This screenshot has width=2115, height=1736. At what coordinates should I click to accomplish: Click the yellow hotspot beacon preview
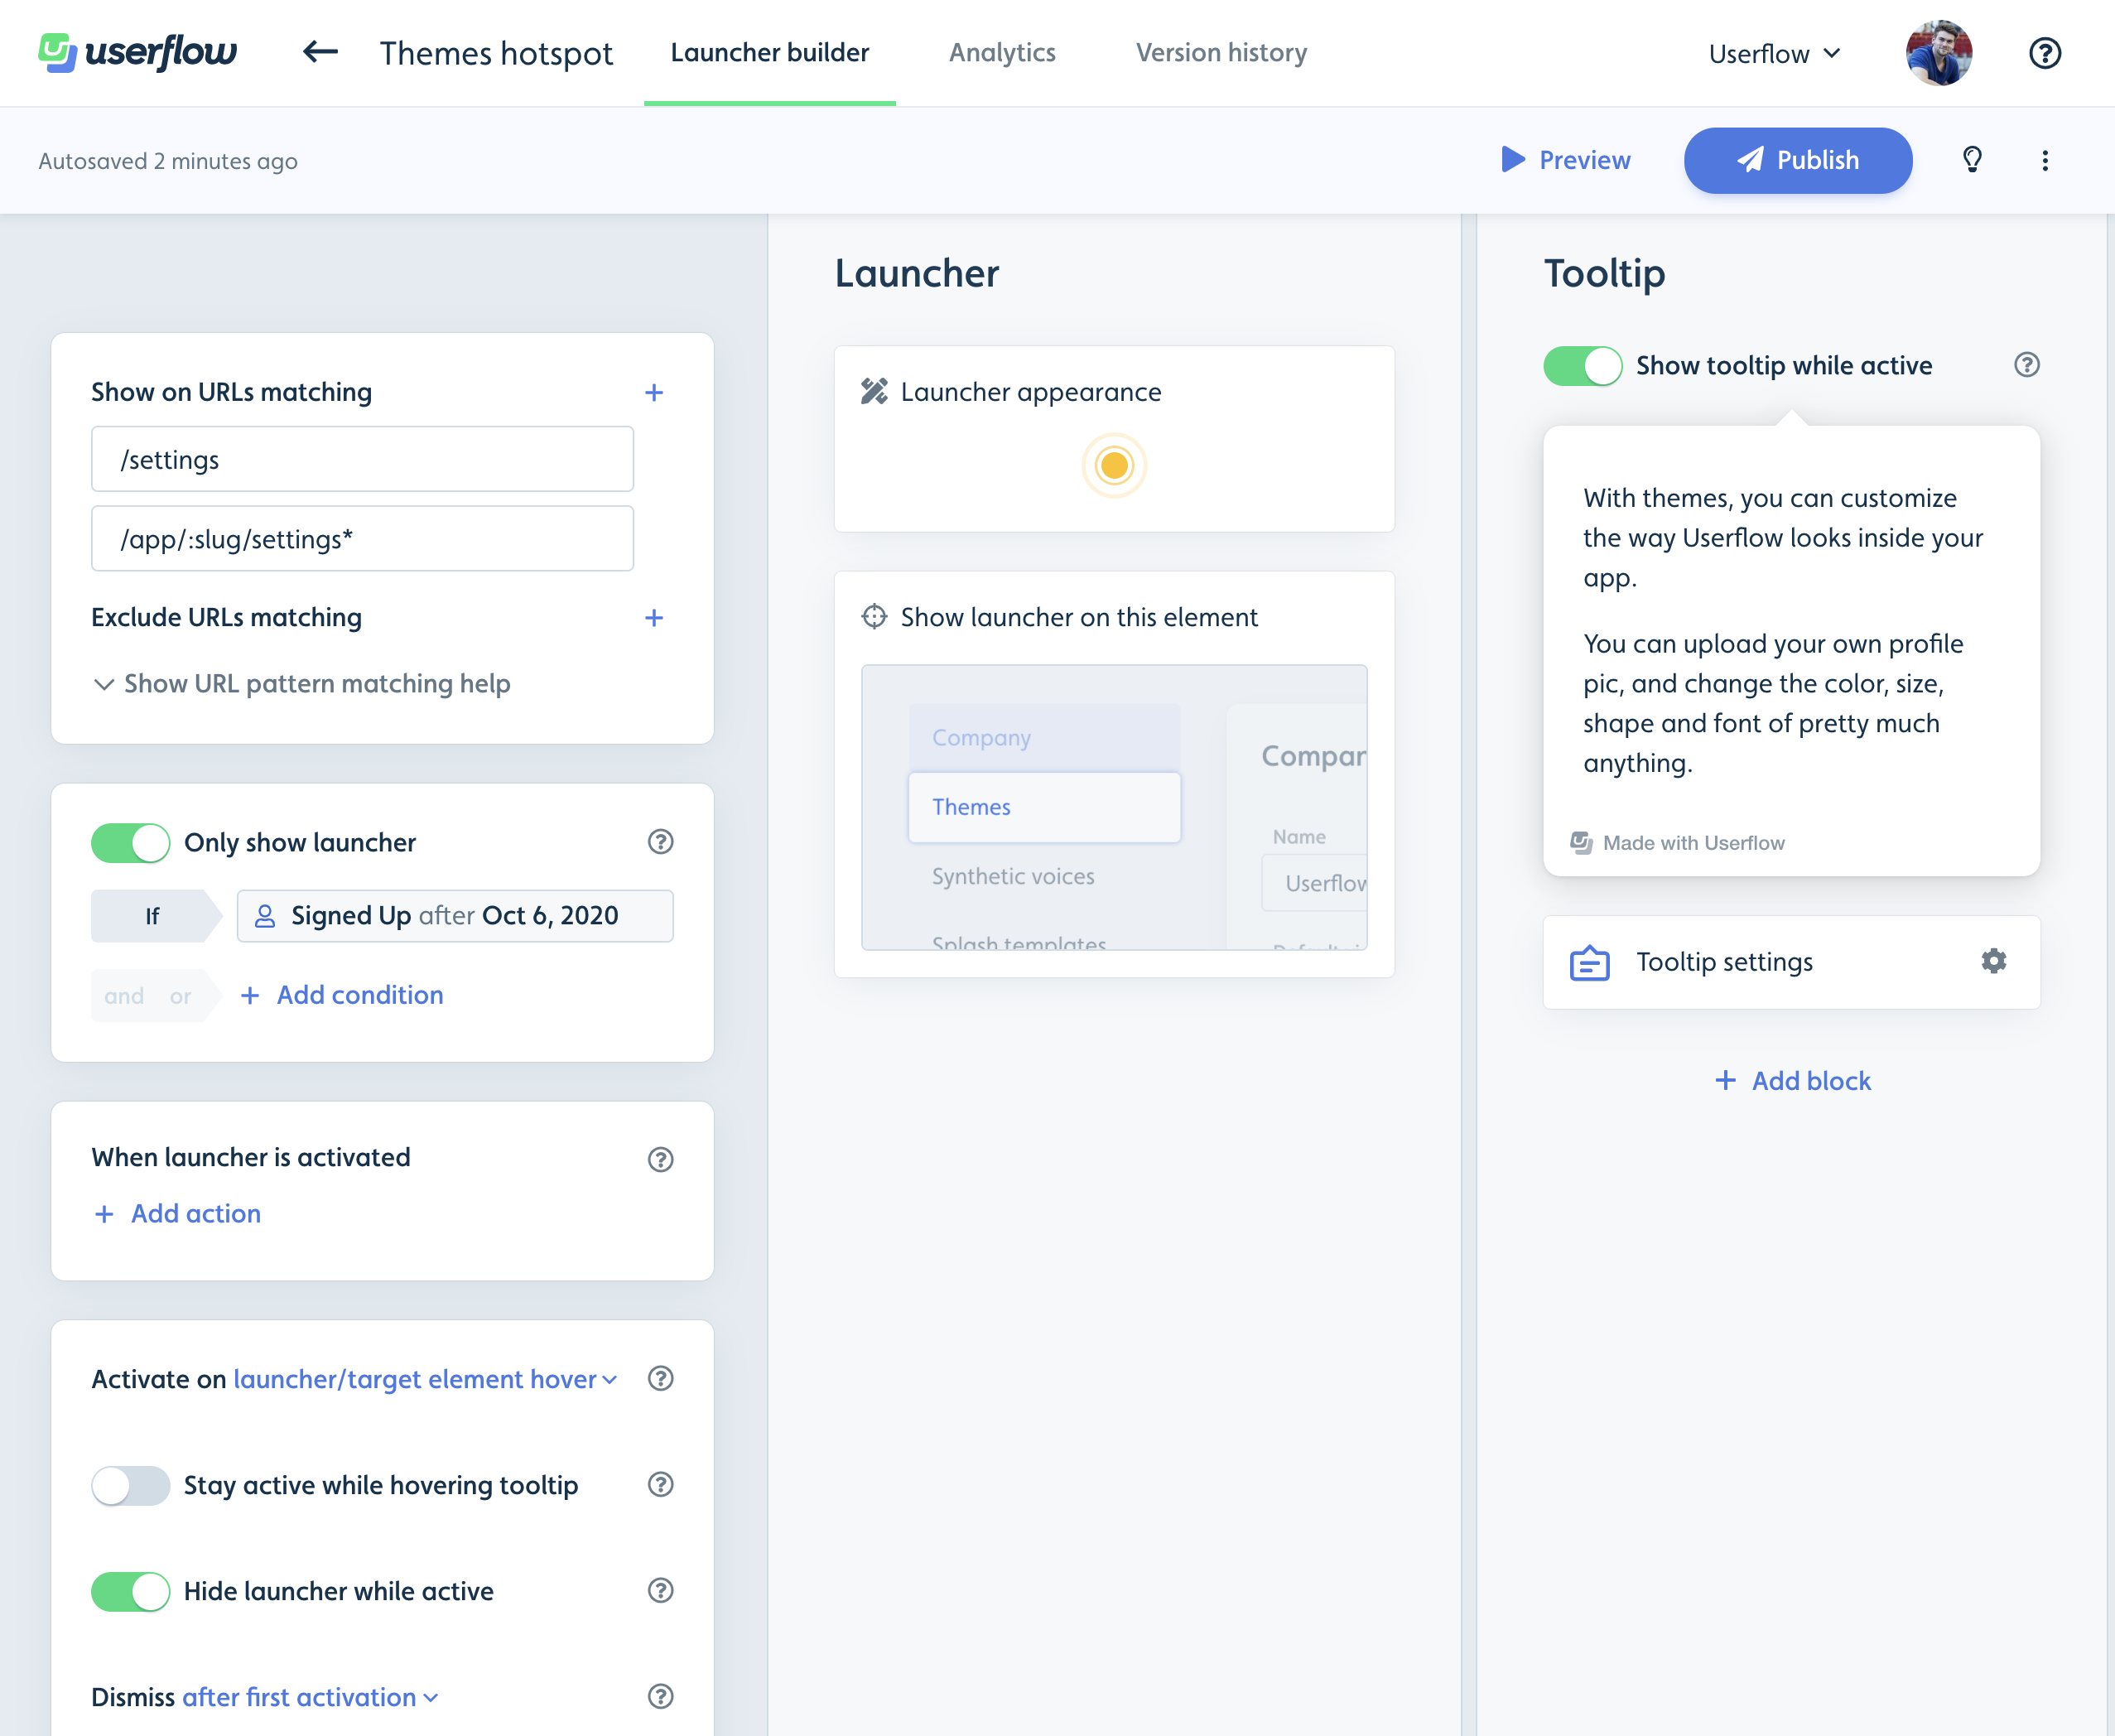1114,465
